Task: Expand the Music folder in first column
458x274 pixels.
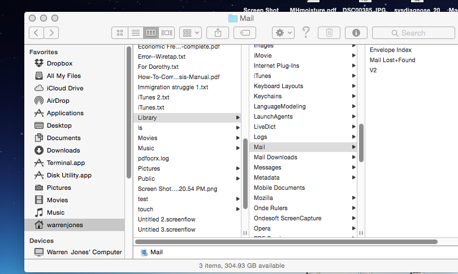Action: pyautogui.click(x=237, y=148)
